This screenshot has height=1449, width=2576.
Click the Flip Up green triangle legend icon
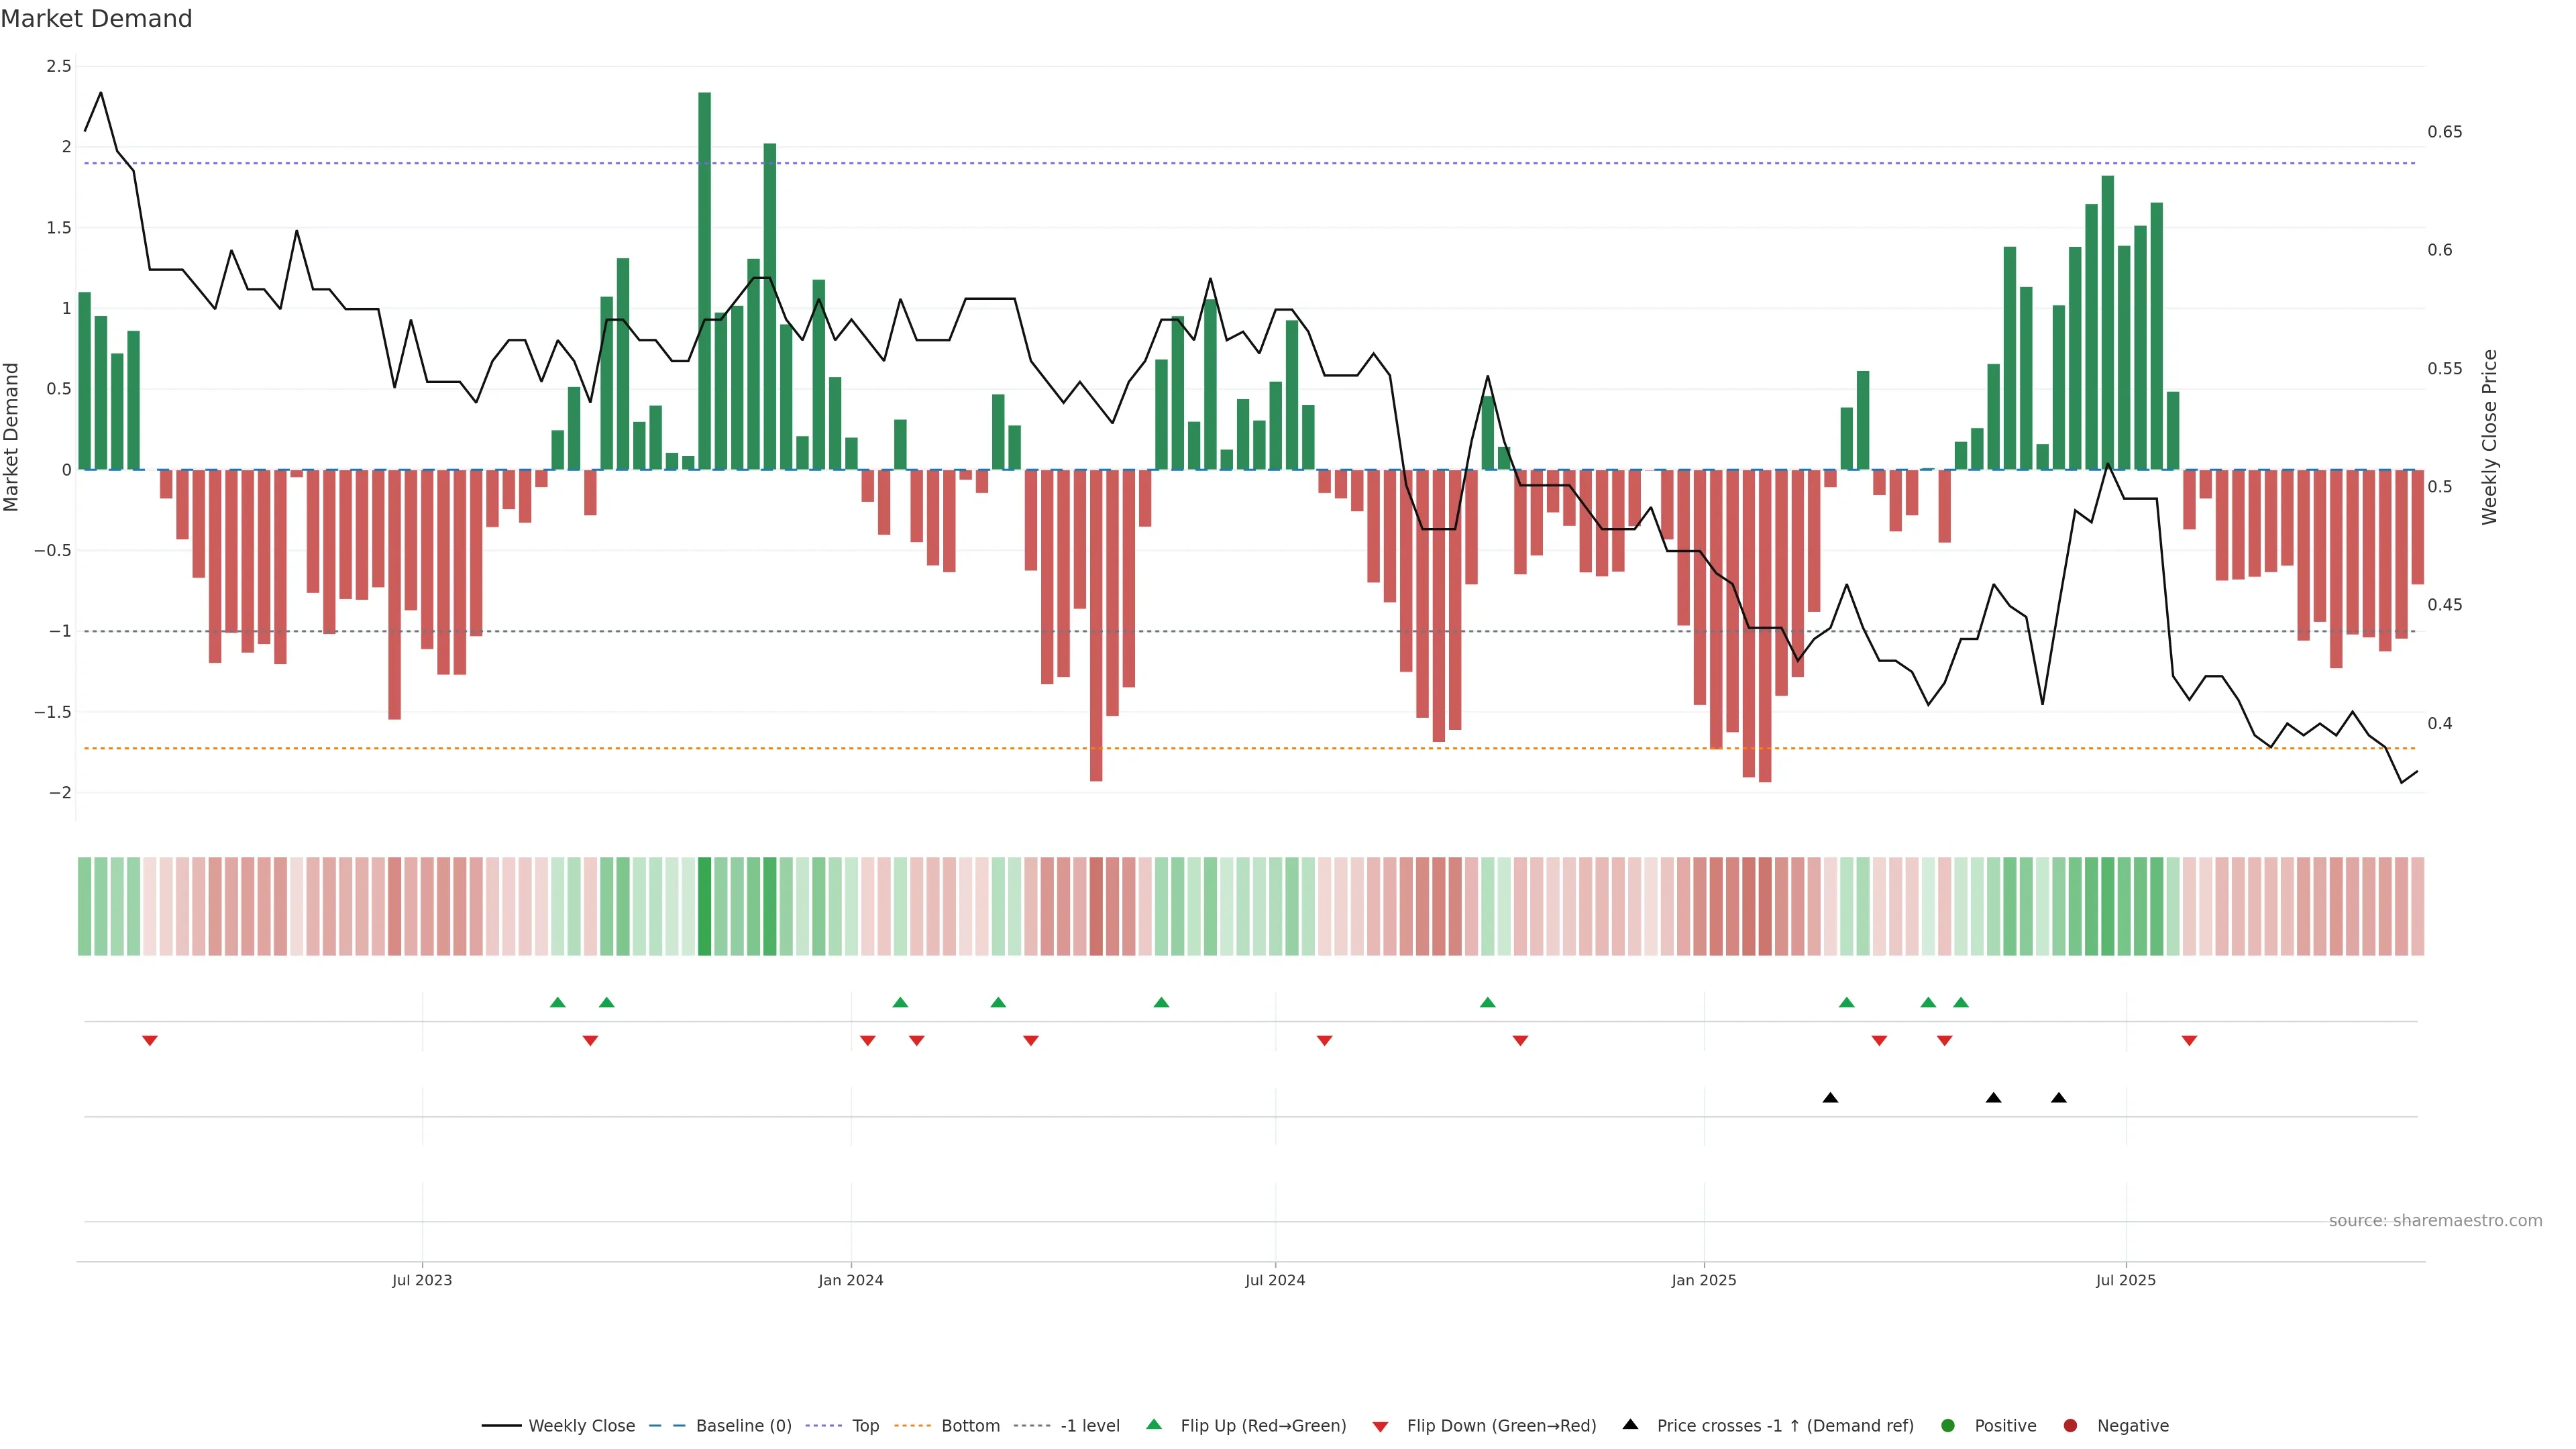click(1153, 1424)
